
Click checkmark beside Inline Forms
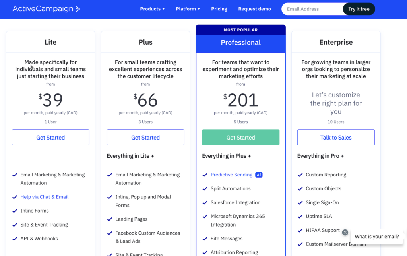tap(15, 211)
